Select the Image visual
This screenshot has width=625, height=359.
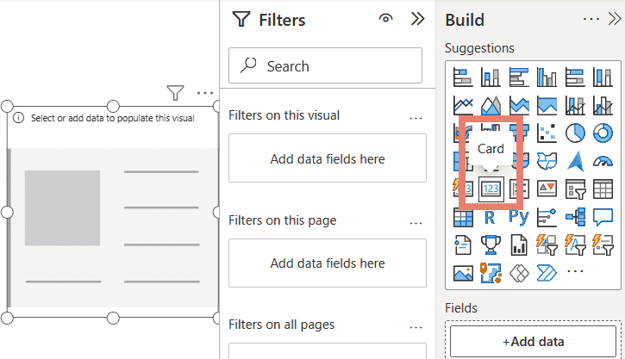[463, 273]
